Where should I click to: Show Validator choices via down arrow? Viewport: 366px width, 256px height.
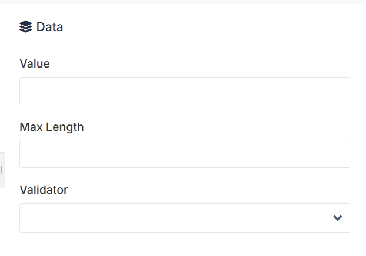[338, 218]
